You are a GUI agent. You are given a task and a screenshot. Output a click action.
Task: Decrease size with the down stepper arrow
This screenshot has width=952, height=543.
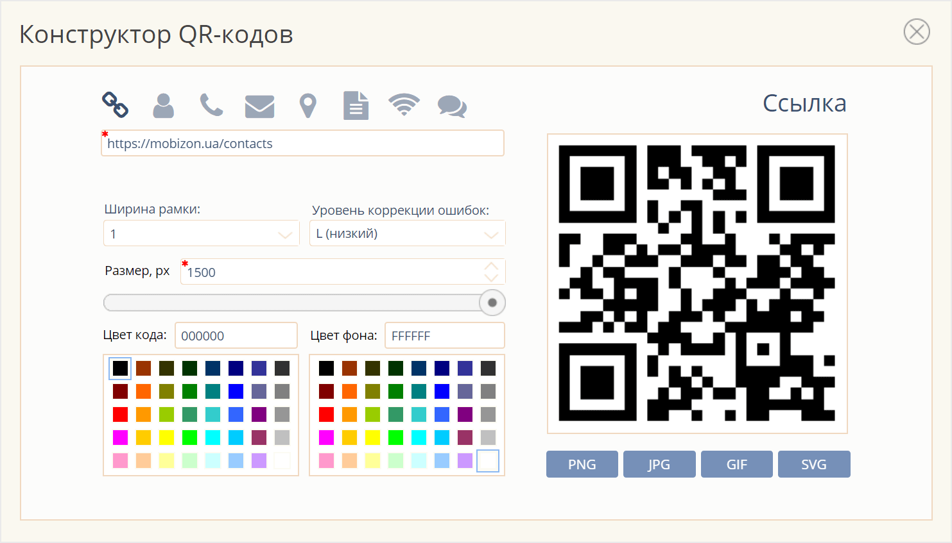pyautogui.click(x=491, y=278)
